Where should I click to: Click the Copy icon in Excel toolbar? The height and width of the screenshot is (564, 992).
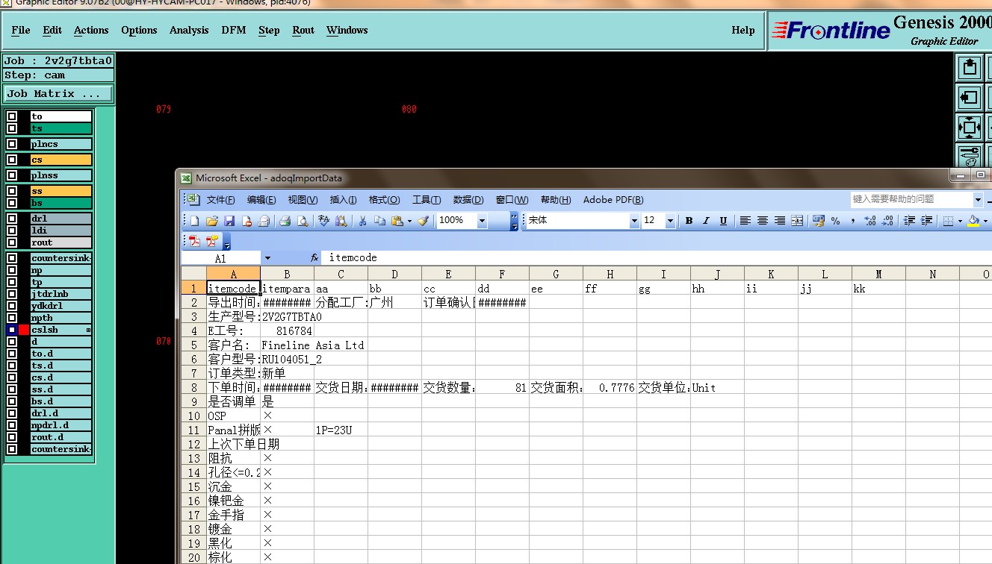(x=379, y=221)
